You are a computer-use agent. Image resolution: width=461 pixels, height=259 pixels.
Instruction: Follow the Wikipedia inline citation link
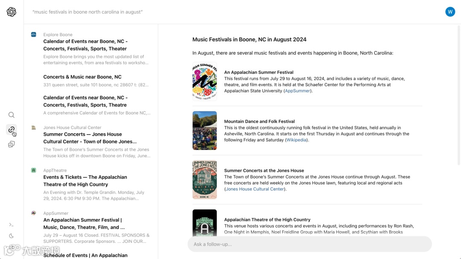296,140
